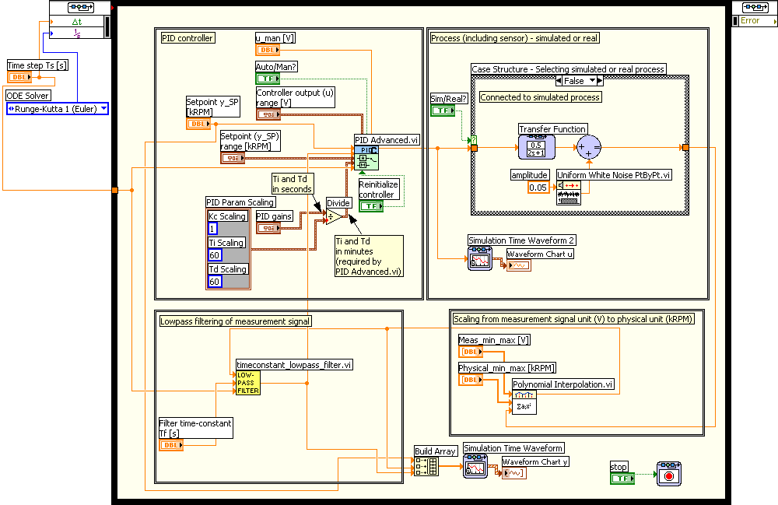Select the 'Ti and Td in minutes' note
Viewport: 778px width, 505px height.
point(369,256)
